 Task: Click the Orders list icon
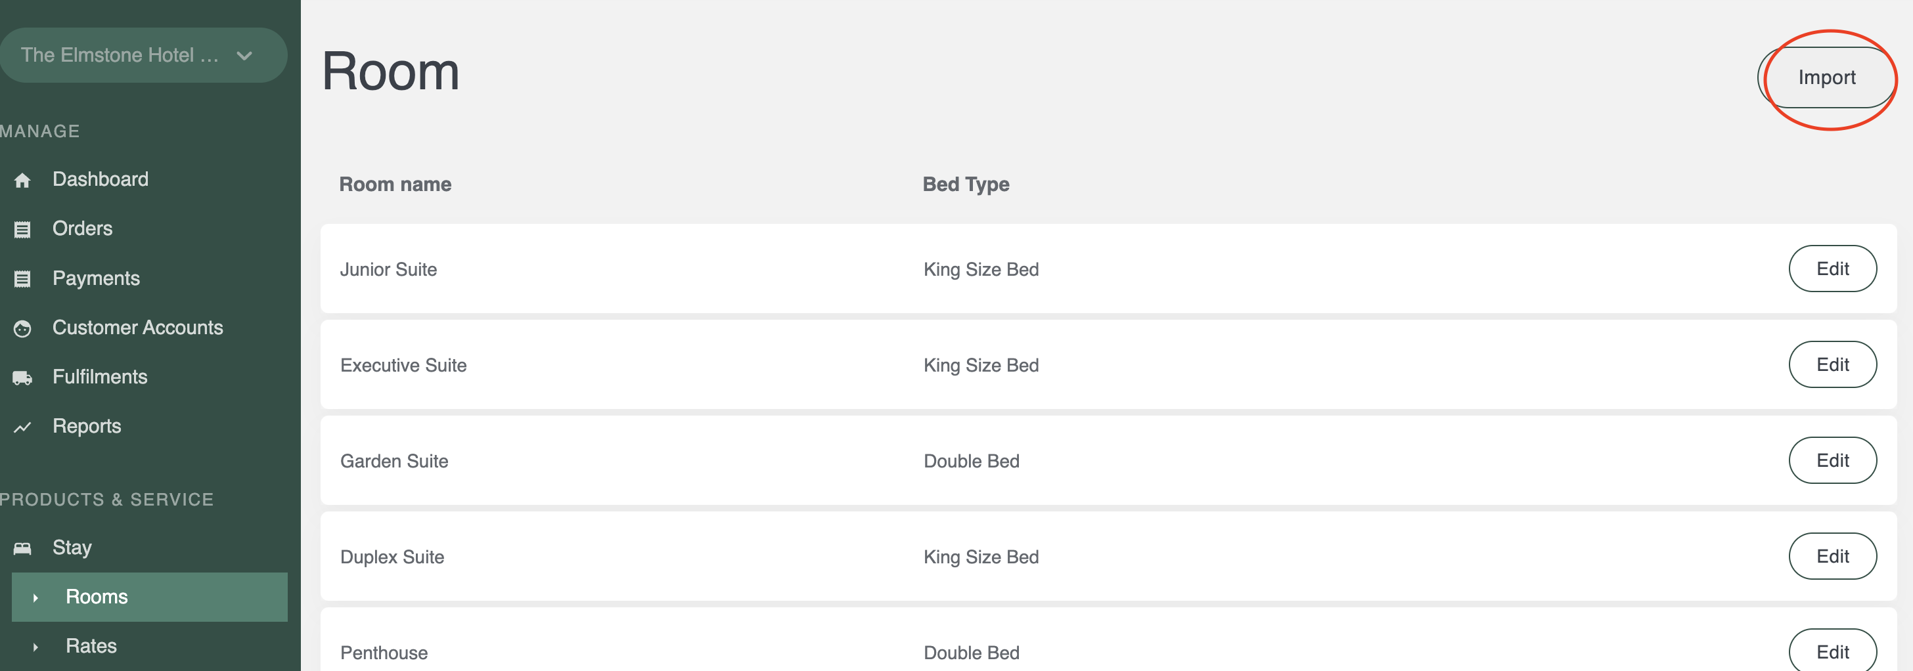point(22,230)
